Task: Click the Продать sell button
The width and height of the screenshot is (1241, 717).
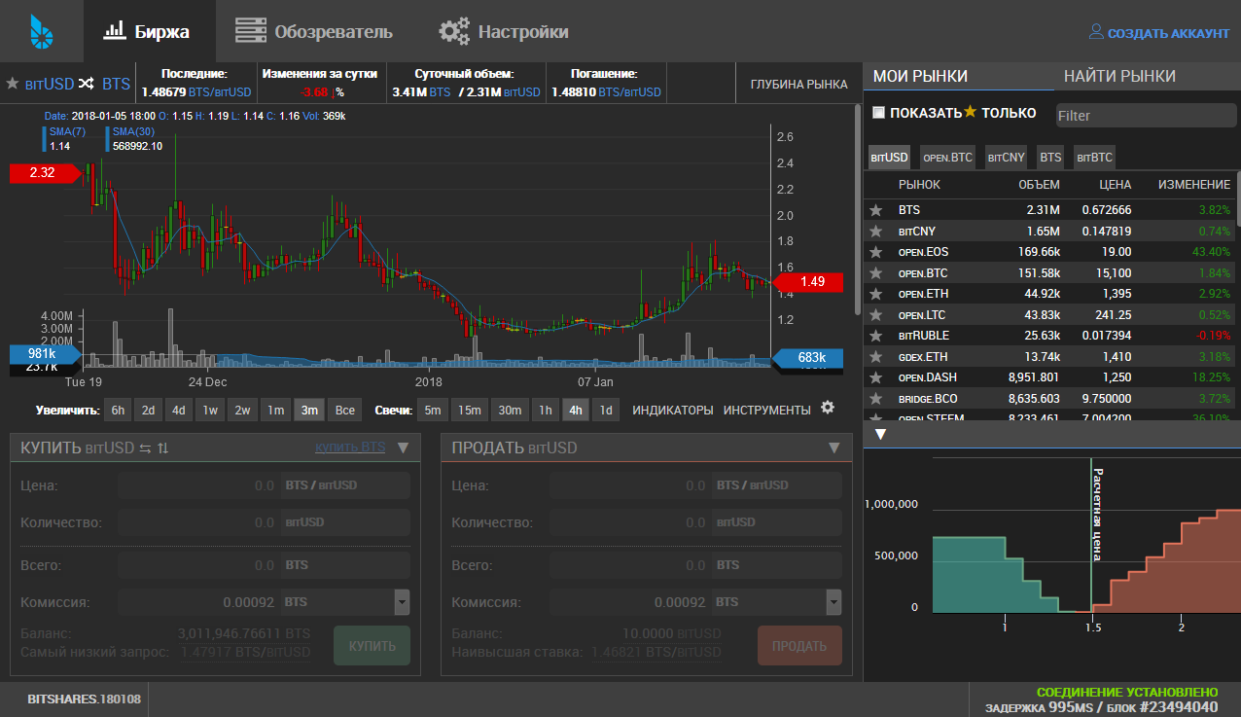Action: (799, 646)
